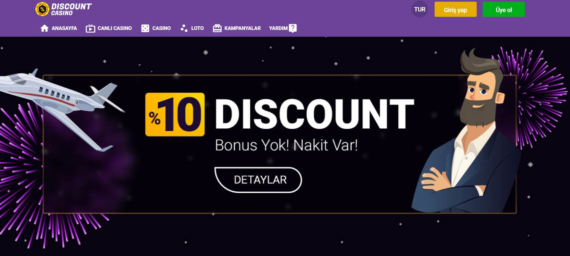Click the Discount Casino coin logo icon

tap(42, 9)
